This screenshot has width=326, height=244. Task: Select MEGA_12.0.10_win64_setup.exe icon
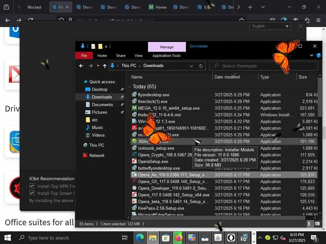pos(134,108)
